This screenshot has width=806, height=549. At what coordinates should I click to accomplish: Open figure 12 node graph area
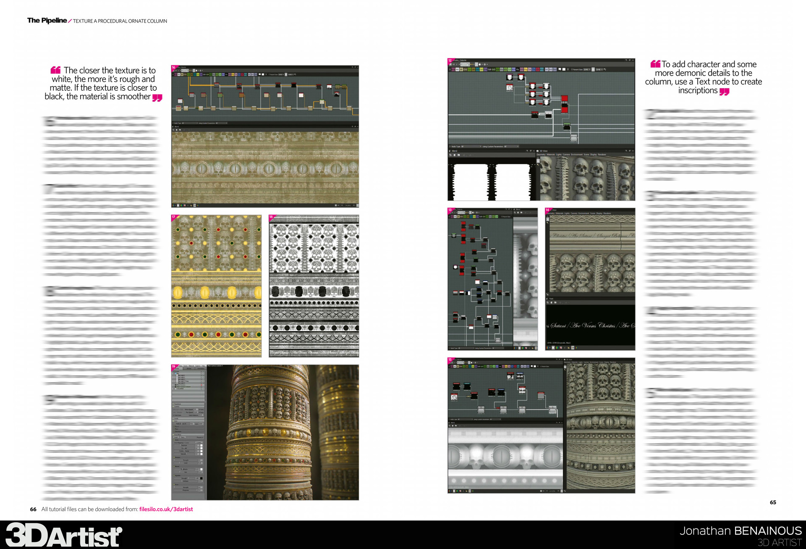pyautogui.click(x=542, y=108)
